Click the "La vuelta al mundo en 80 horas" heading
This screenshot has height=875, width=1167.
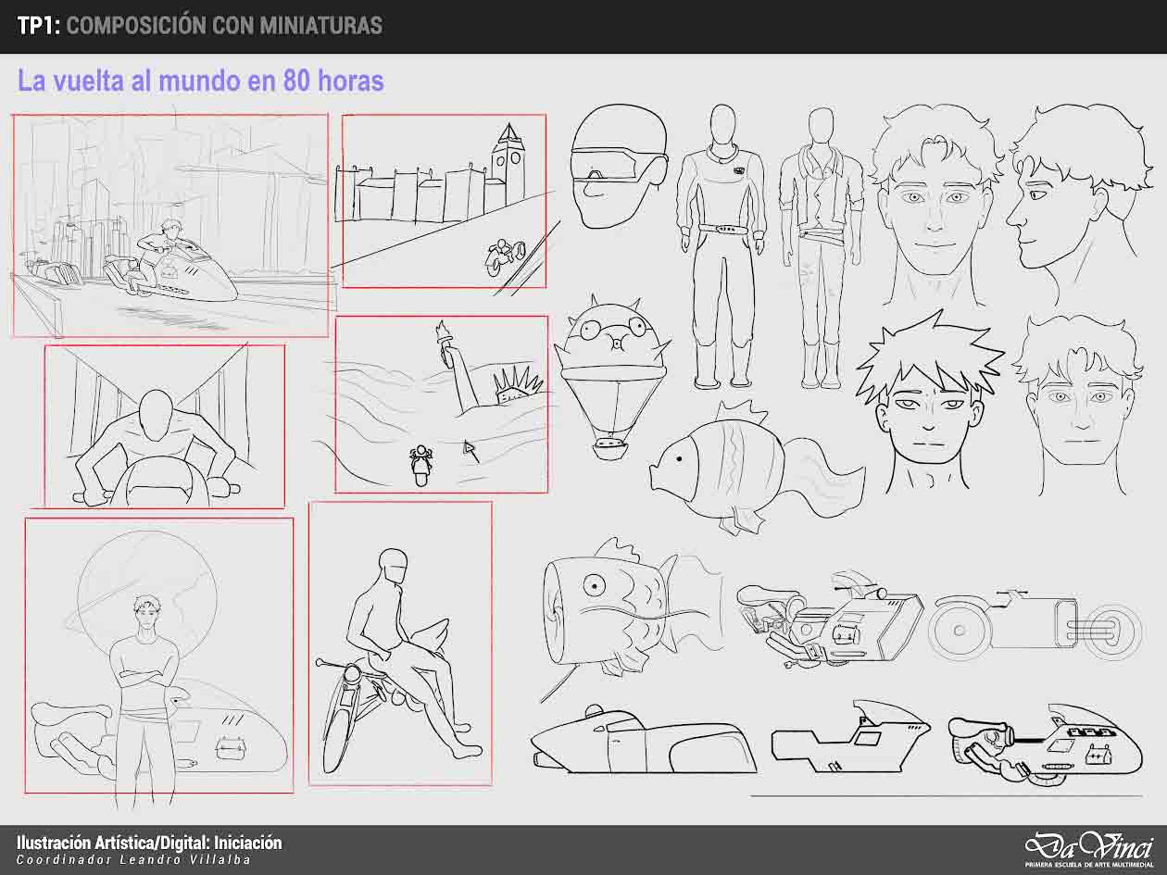(200, 81)
